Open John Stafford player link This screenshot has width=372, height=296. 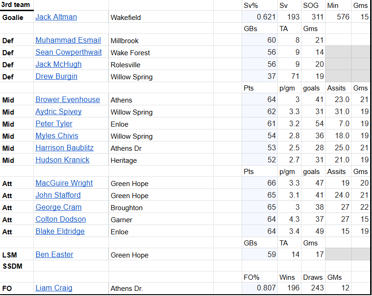[58, 195]
